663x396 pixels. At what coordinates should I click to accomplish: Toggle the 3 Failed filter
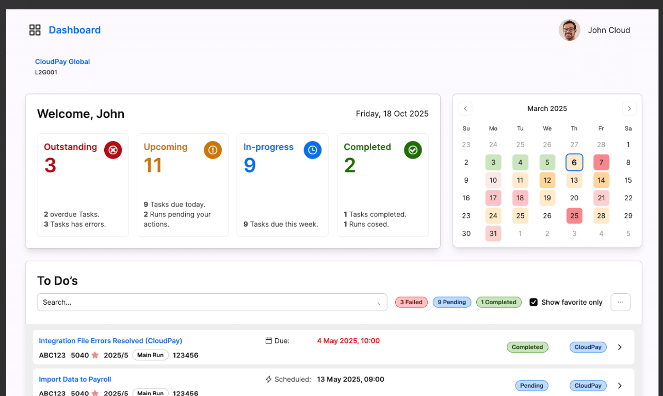[411, 302]
